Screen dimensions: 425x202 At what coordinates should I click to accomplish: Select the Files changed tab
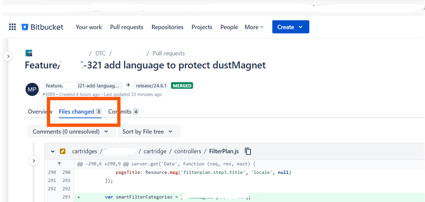coord(80,111)
